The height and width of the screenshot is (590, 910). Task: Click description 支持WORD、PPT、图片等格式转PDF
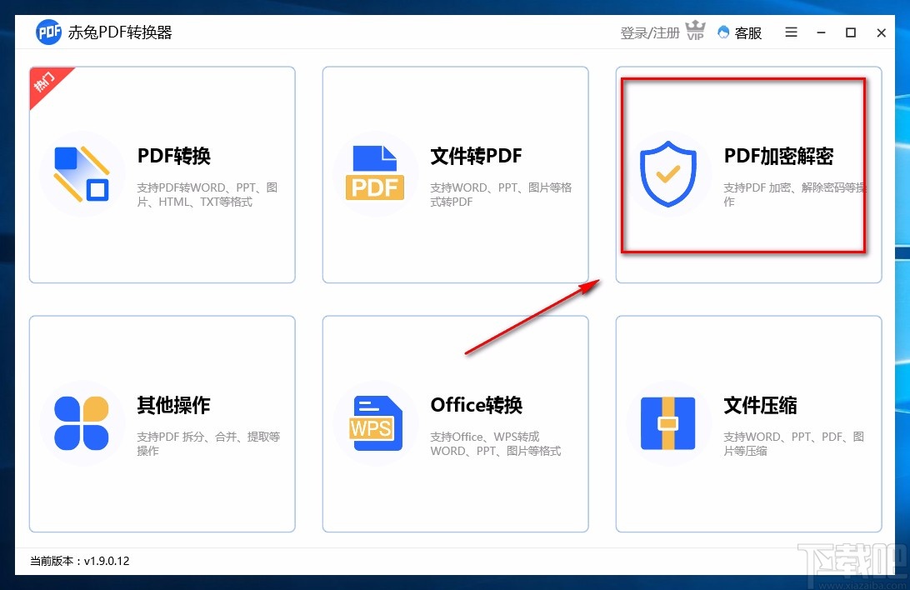501,194
